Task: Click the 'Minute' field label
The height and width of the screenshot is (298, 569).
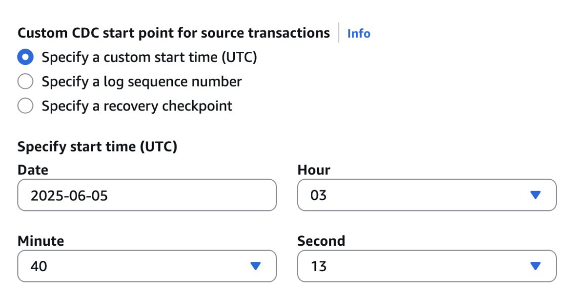Action: [41, 241]
